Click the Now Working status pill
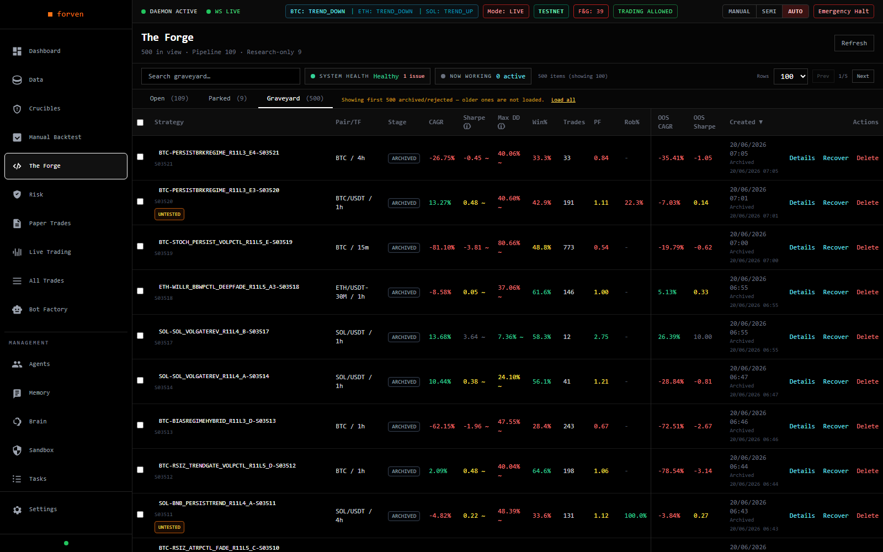Image resolution: width=883 pixels, height=552 pixels. click(x=483, y=76)
